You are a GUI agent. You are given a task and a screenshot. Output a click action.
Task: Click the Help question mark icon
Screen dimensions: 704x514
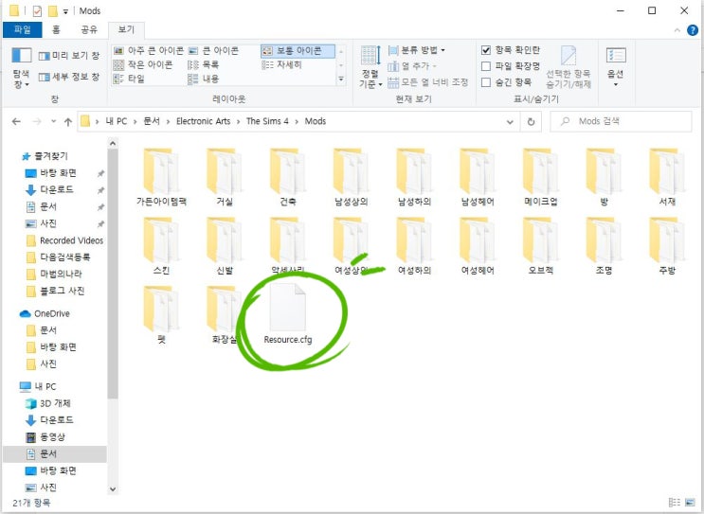click(x=693, y=30)
